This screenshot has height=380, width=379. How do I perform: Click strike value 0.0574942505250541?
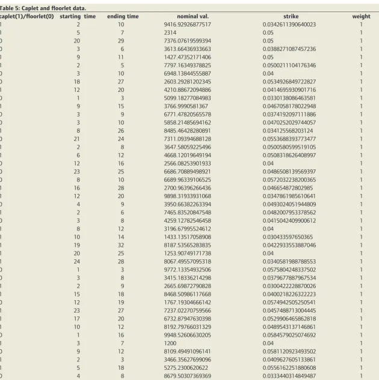coord(289,303)
